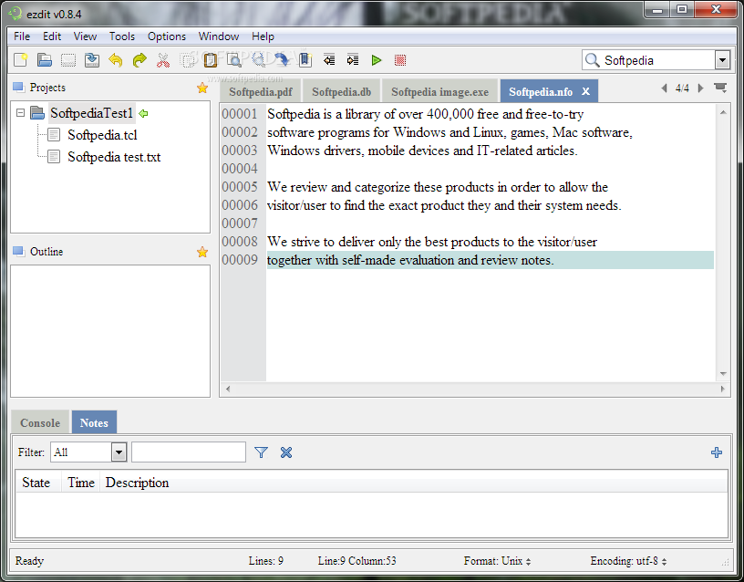The width and height of the screenshot is (744, 582).
Task: Click editor horizontal scrollbar right arrow
Action: [x=722, y=389]
